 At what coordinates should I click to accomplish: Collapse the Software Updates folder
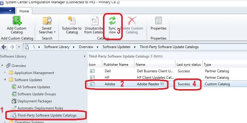pos(5,80)
